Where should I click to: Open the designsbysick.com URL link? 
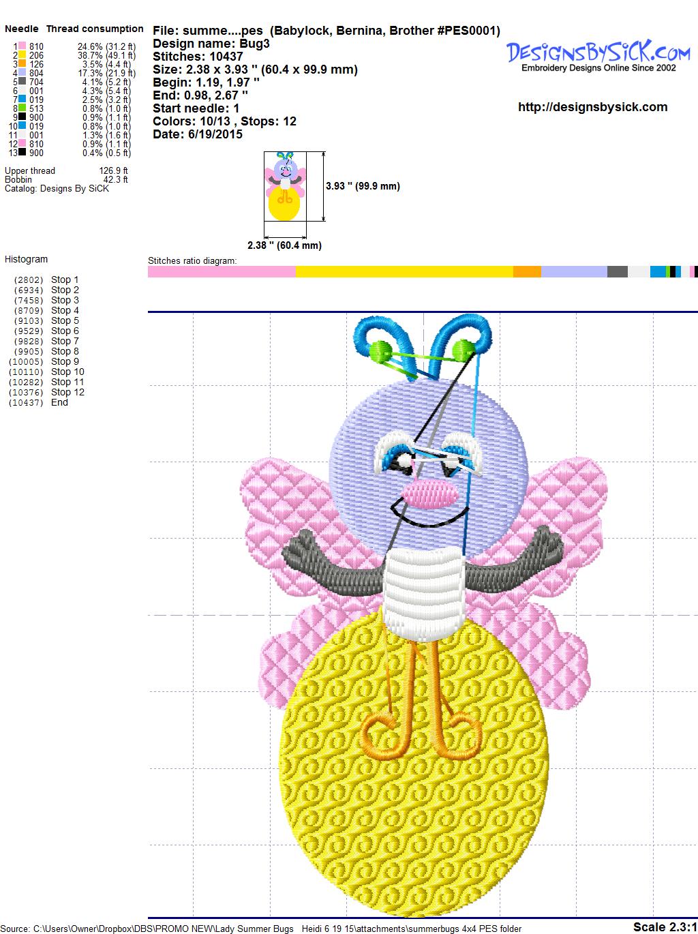[x=592, y=107]
